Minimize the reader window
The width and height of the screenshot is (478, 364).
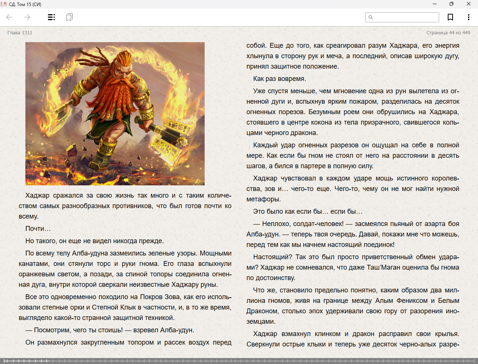point(434,4)
